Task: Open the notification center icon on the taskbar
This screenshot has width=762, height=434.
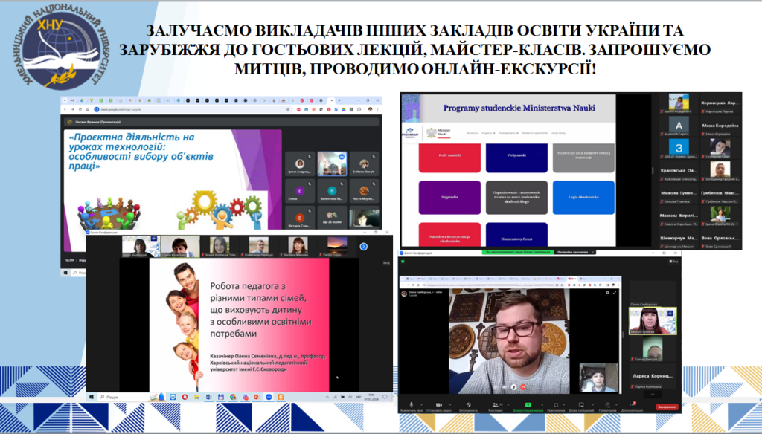Action: click(385, 397)
